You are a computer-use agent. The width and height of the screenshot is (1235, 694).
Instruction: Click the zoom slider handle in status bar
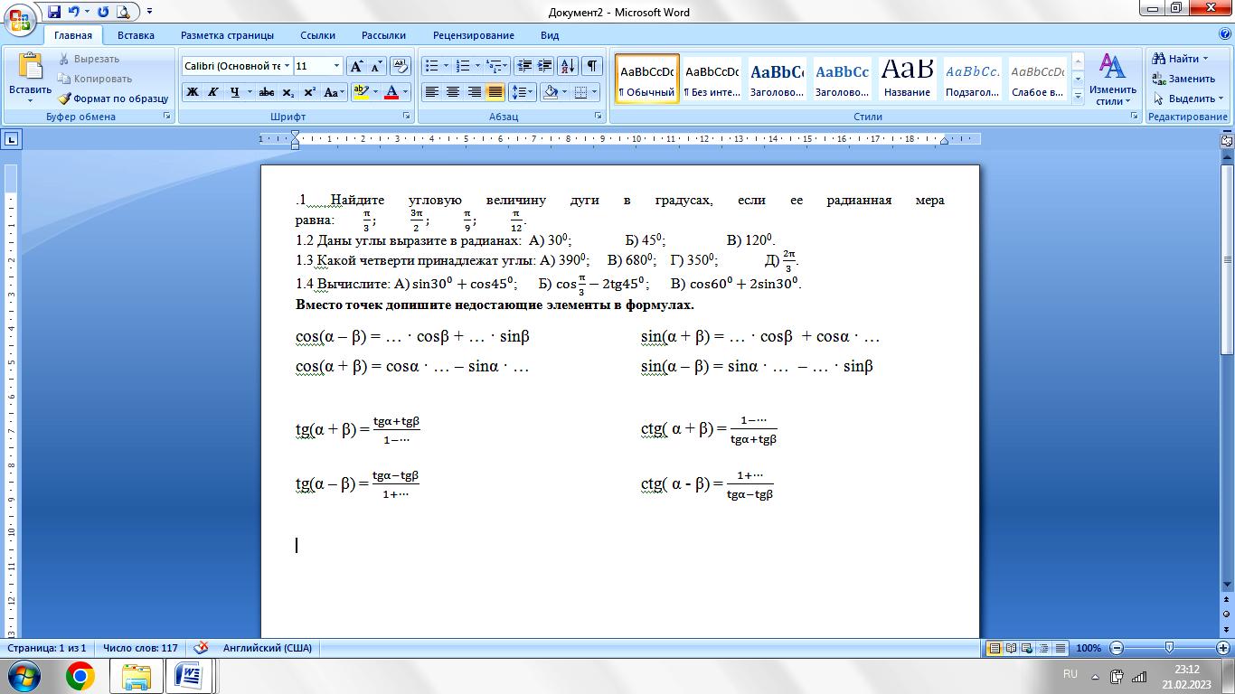pos(1169,648)
